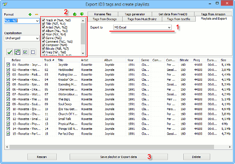The width and height of the screenshot is (235, 164).
Task: Click the uncheck all files empty-box icon
Action: pyautogui.click(x=33, y=52)
